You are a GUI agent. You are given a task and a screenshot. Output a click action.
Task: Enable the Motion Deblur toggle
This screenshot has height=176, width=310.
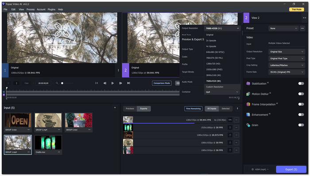[x=301, y=94]
